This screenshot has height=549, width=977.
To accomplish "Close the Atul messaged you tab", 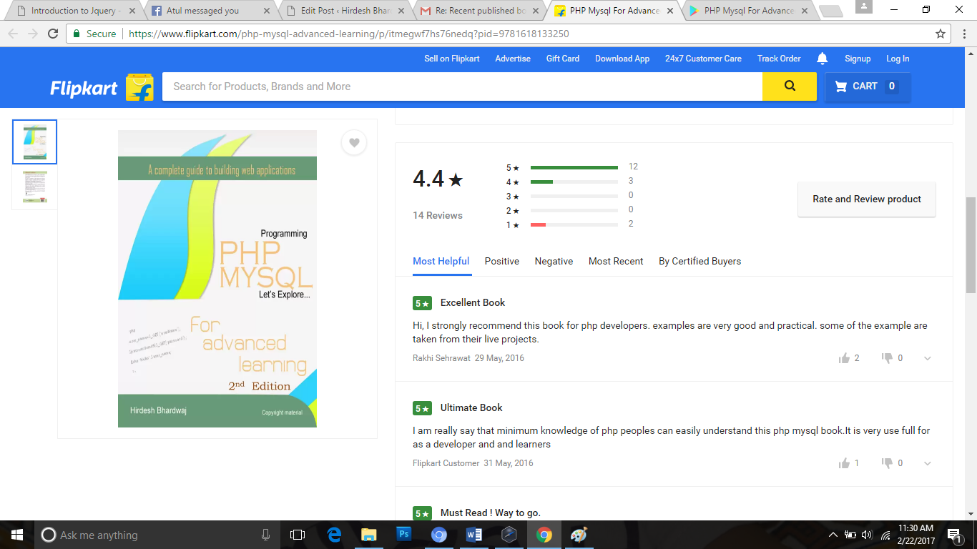I will tap(267, 11).
